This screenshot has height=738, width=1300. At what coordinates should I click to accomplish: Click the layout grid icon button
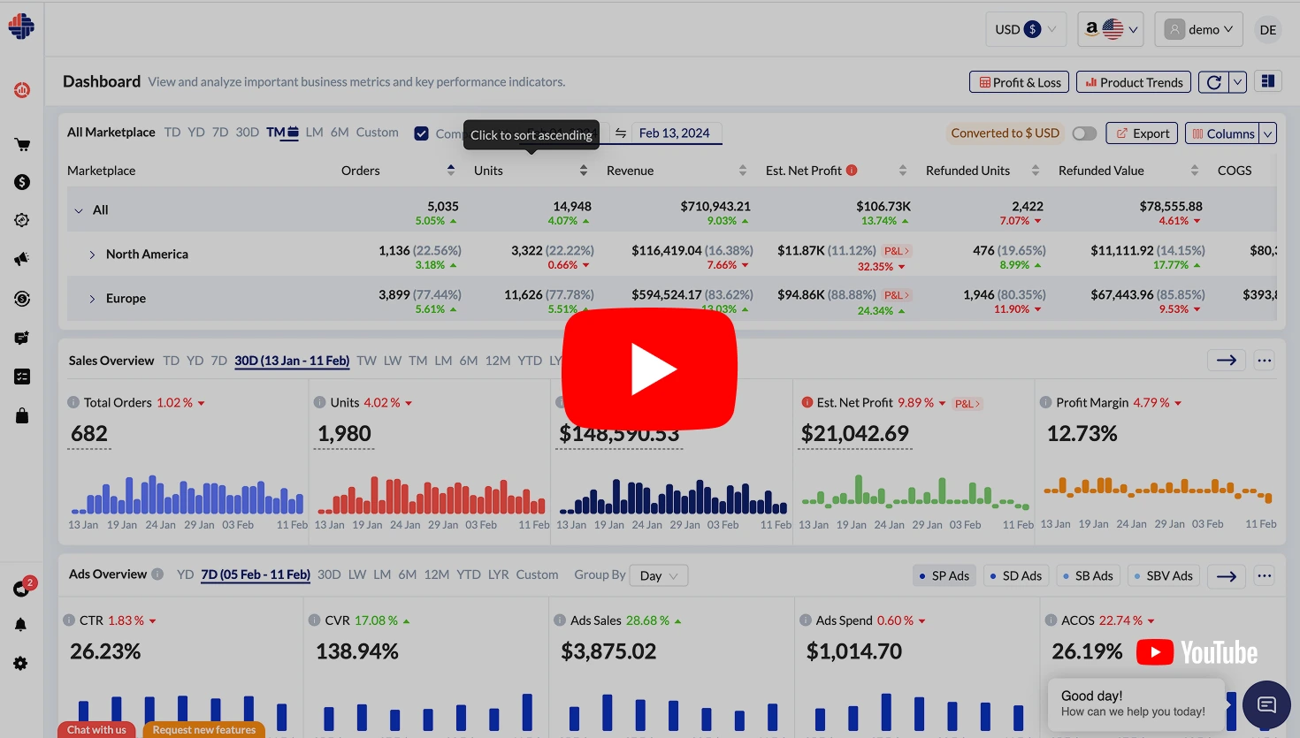tap(1268, 81)
